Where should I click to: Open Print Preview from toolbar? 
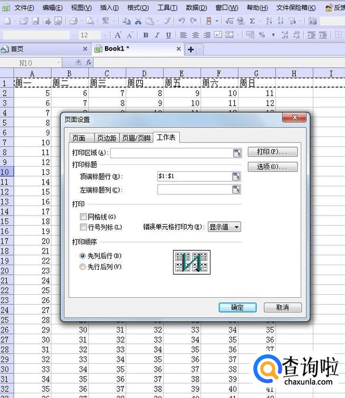(90, 21)
